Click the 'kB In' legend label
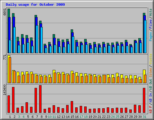This screenshot has height=120, width=154. tap(151, 97)
